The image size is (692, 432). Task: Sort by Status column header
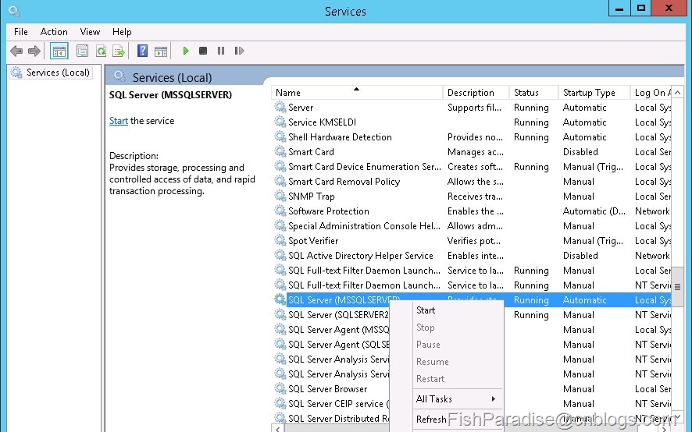pyautogui.click(x=533, y=93)
